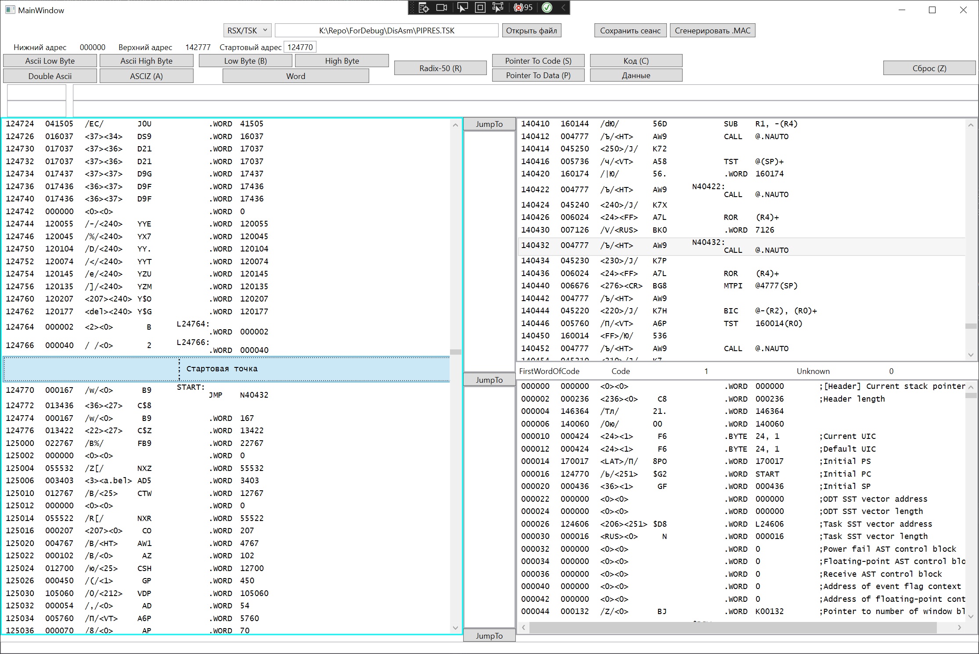This screenshot has width=979, height=654.
Task: Toggle Display Layout Adorners icon
Action: pos(480,7)
